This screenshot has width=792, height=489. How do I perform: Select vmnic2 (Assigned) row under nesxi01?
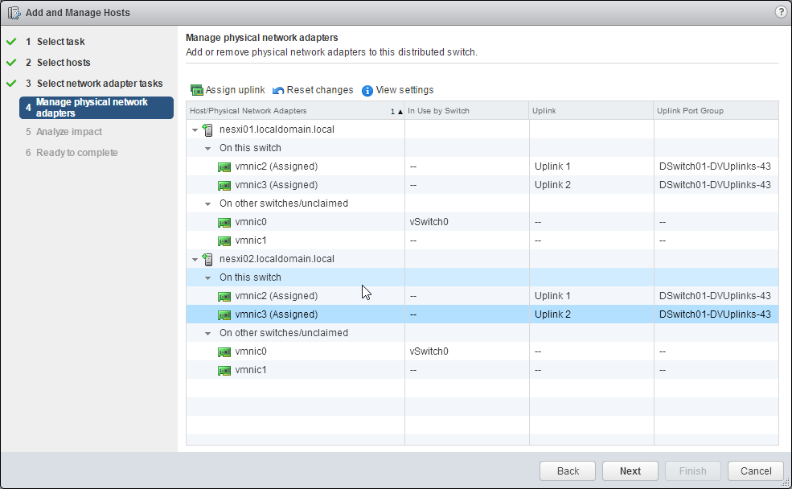(276, 166)
